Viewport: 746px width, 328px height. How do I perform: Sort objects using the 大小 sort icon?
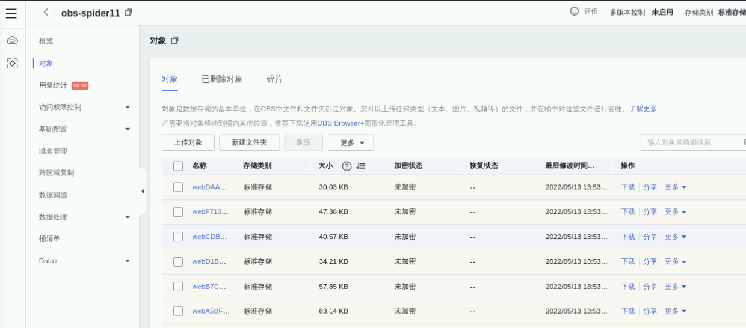(x=361, y=166)
